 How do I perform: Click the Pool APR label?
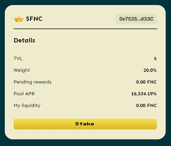[24, 94]
